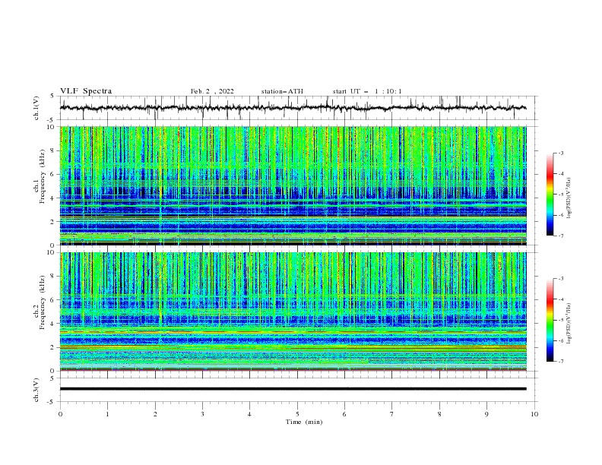Click the "1" tick label on the Time axis
Image resolution: width=602 pixels, height=465 pixels.
107,414
